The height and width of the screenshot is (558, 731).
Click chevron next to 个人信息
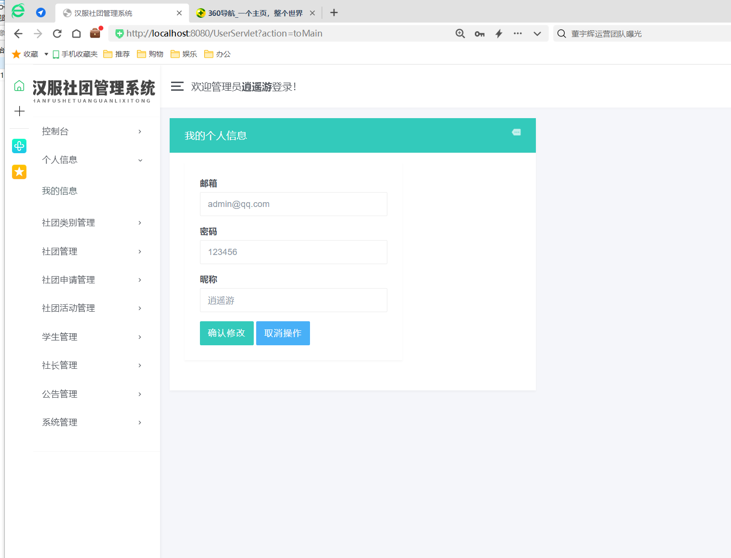pyautogui.click(x=140, y=160)
